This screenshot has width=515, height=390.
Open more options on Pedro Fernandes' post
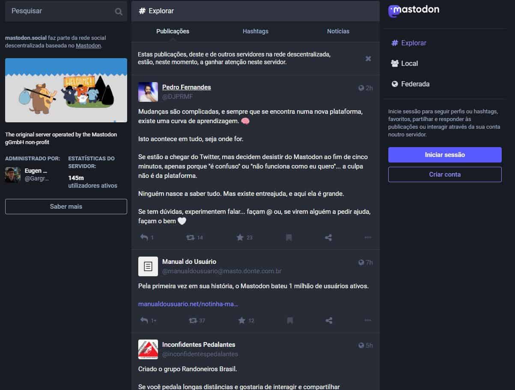coord(368,237)
